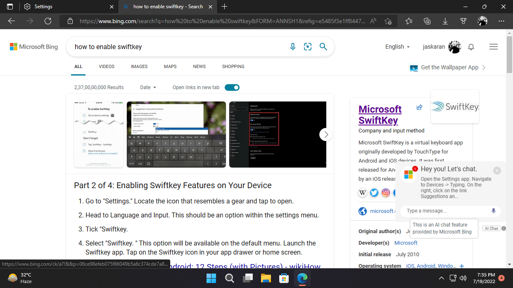Viewport: 513px width, 288px height.
Task: Switch to the NEWS tab
Action: (x=199, y=66)
